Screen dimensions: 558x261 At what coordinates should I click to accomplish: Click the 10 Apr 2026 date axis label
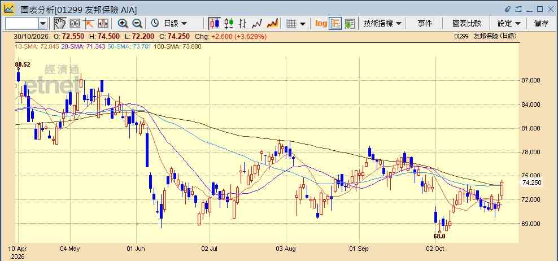point(18,252)
